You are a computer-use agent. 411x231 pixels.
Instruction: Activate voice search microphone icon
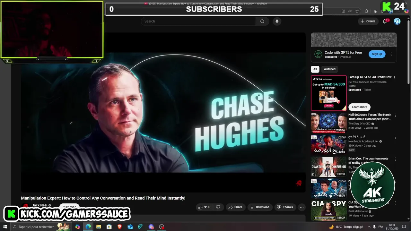[x=277, y=21]
